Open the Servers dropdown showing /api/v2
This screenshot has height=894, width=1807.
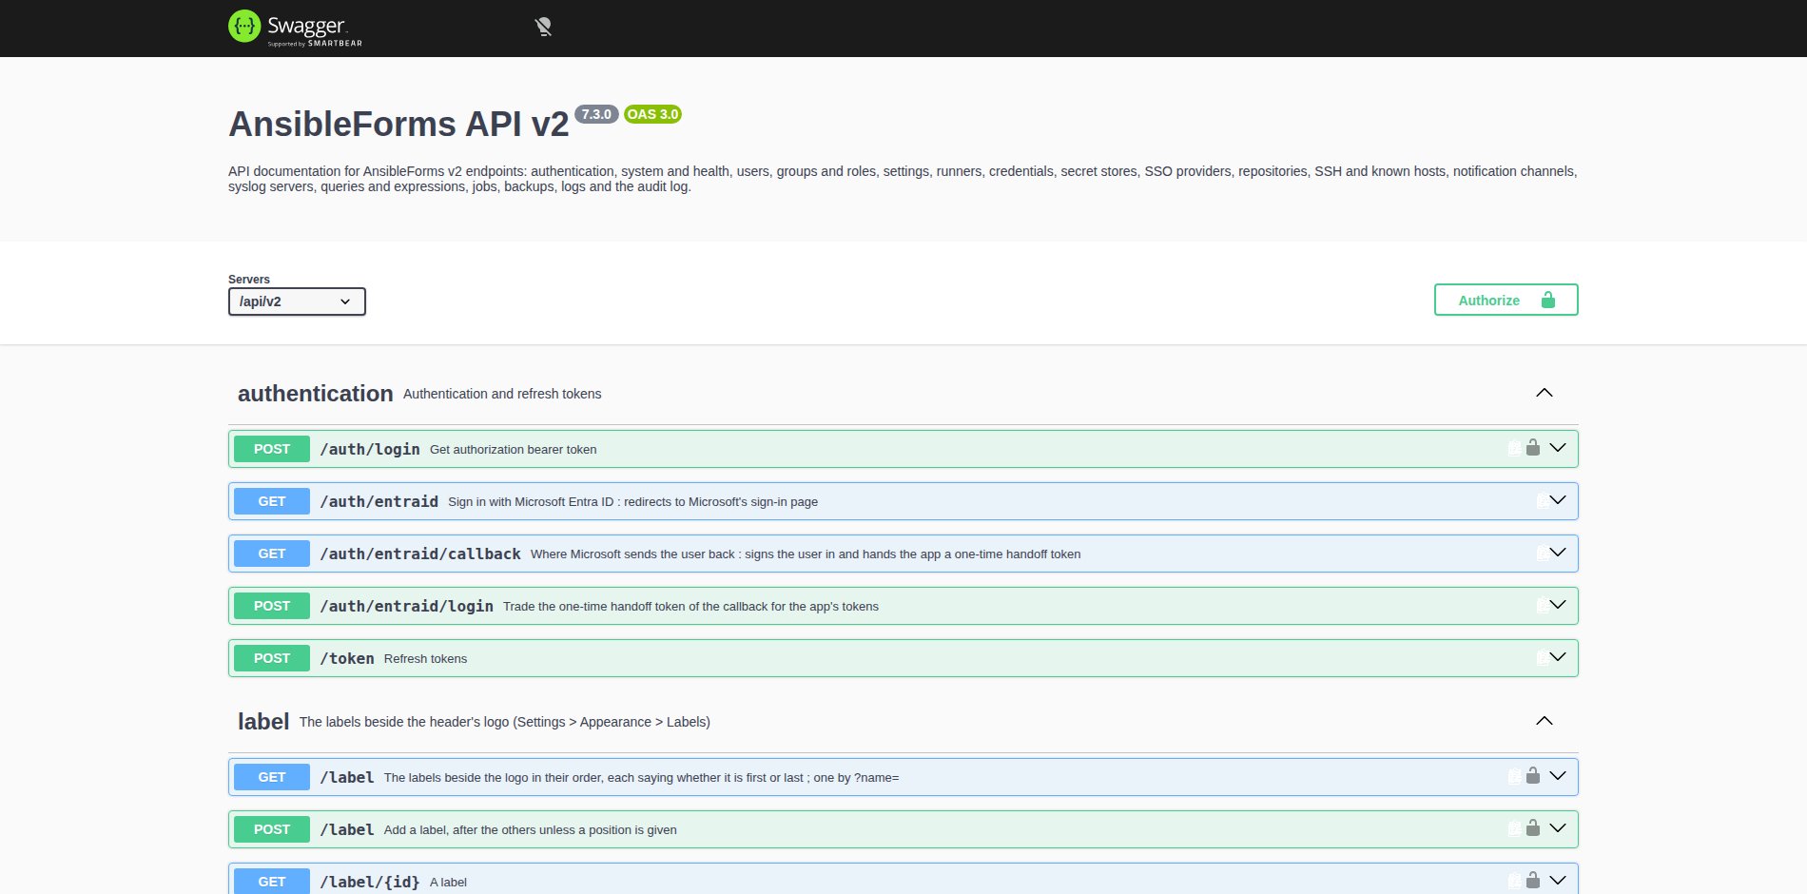tap(297, 301)
